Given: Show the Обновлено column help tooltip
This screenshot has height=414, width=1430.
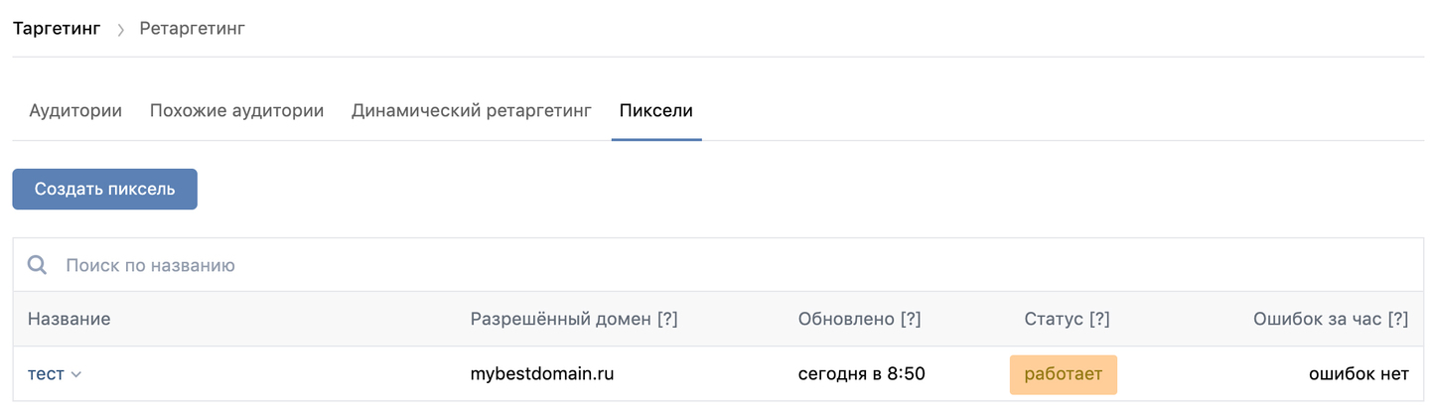Looking at the screenshot, I should pos(911,319).
